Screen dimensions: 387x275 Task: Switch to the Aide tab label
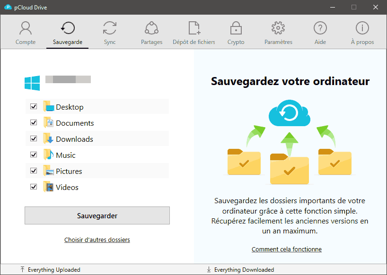[x=320, y=42]
